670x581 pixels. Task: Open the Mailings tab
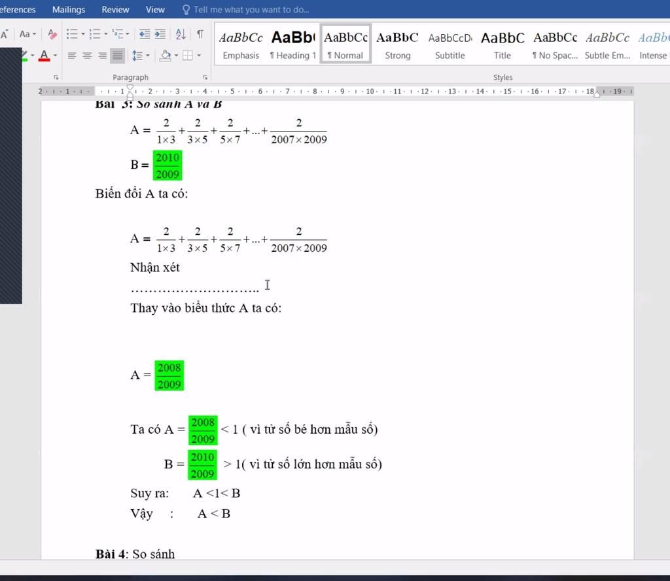(68, 9)
